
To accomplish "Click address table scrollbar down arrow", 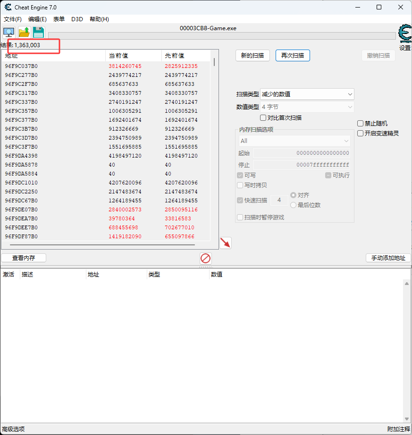I will coord(407,418).
